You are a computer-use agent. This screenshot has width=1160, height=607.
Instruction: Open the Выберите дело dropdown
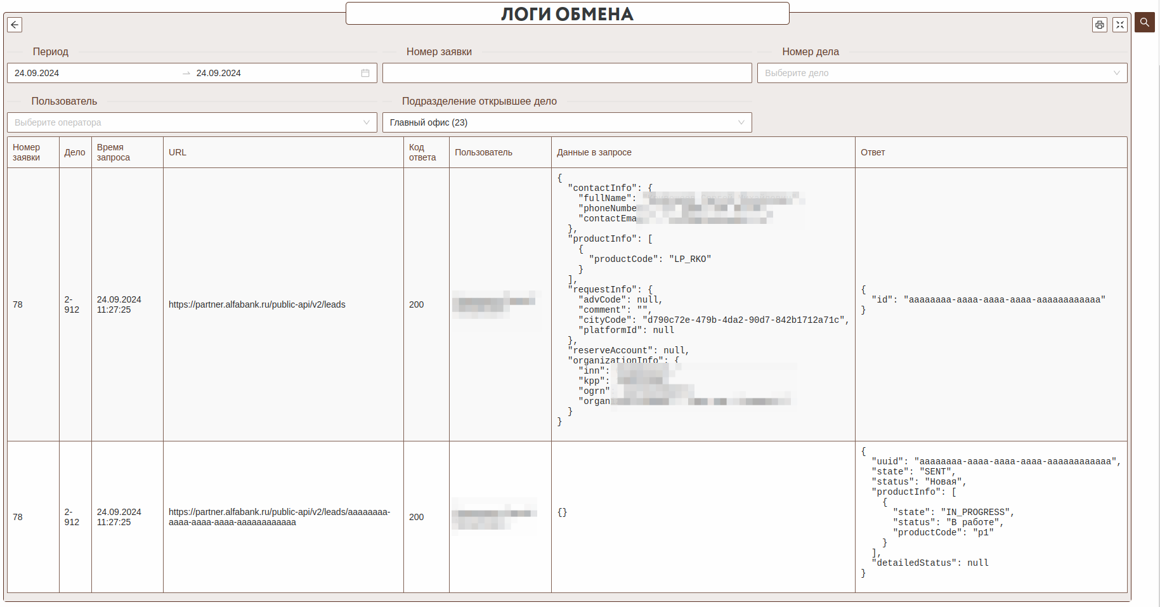[941, 73]
